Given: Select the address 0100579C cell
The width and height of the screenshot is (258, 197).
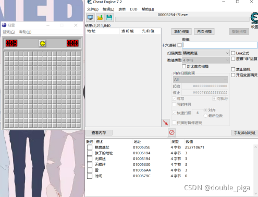Looking at the screenshot, I should tap(142, 176).
